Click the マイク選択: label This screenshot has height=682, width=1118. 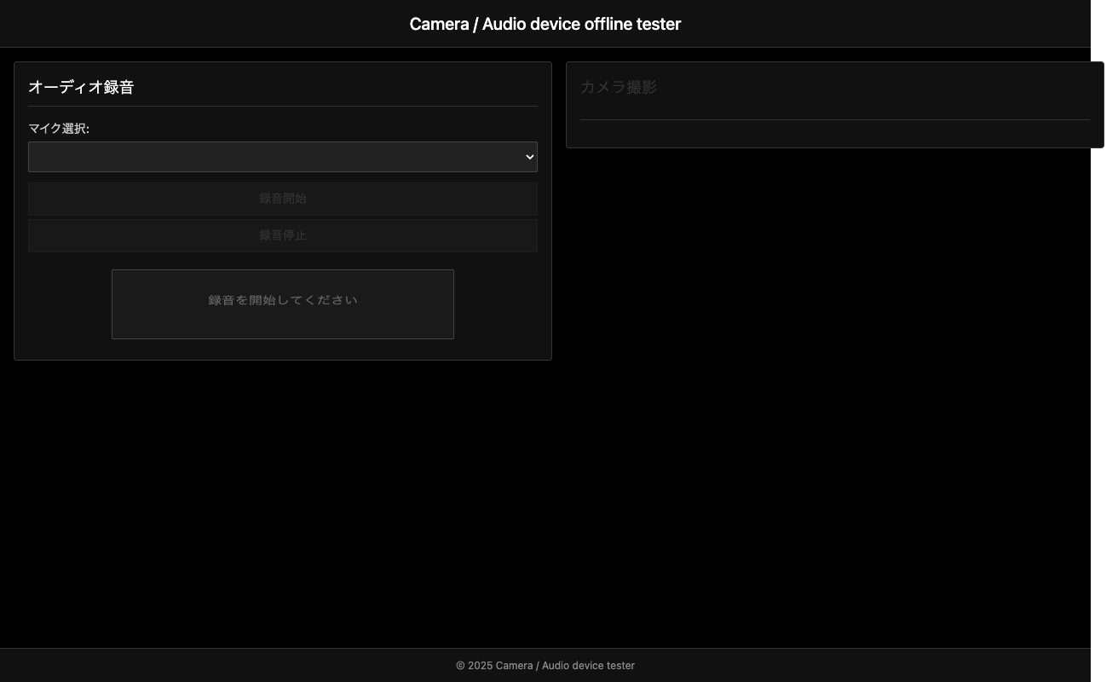pos(59,129)
